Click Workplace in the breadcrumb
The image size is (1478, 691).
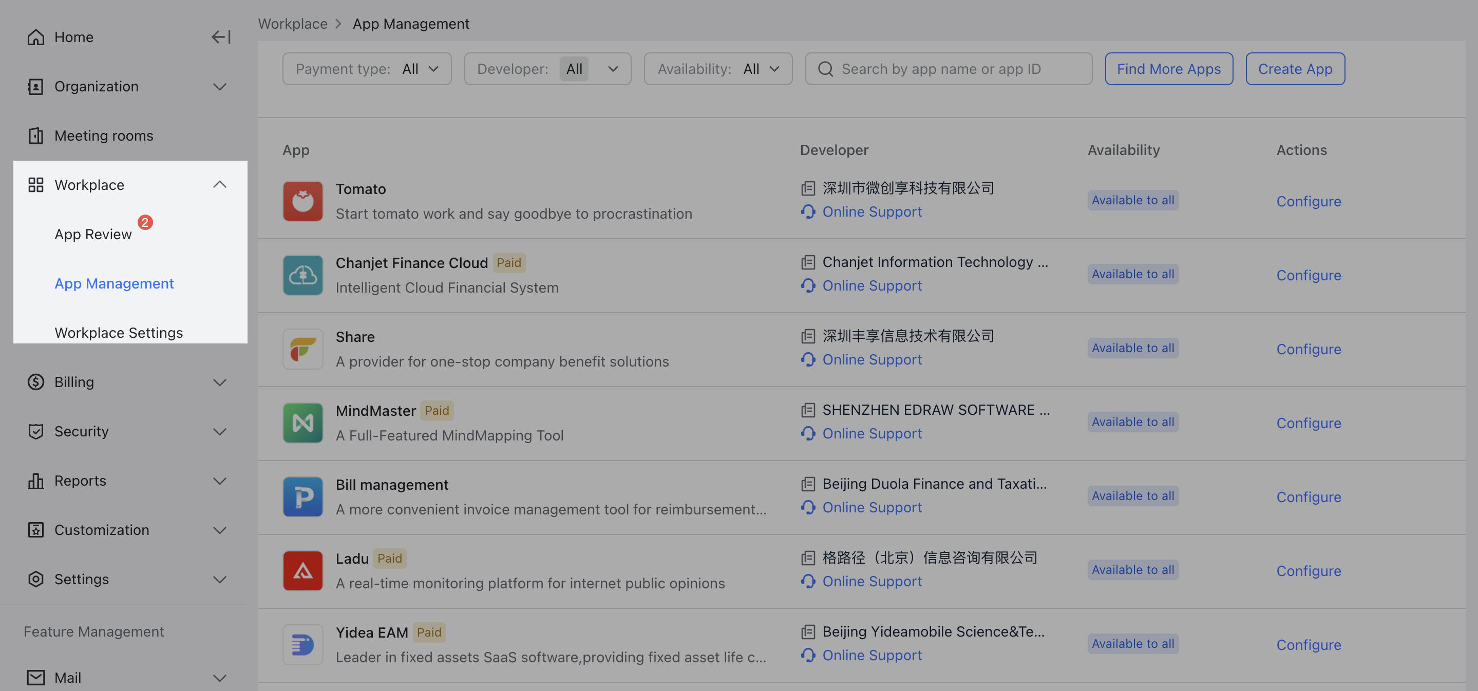[x=293, y=24]
